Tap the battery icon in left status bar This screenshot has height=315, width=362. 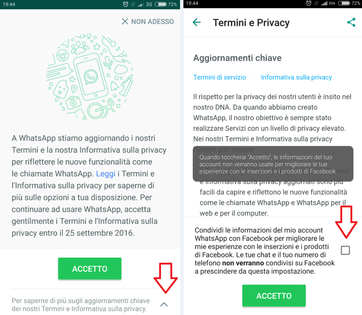(x=160, y=4)
